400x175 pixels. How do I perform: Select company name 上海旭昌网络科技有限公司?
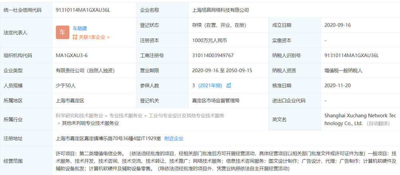pyautogui.click(x=220, y=10)
